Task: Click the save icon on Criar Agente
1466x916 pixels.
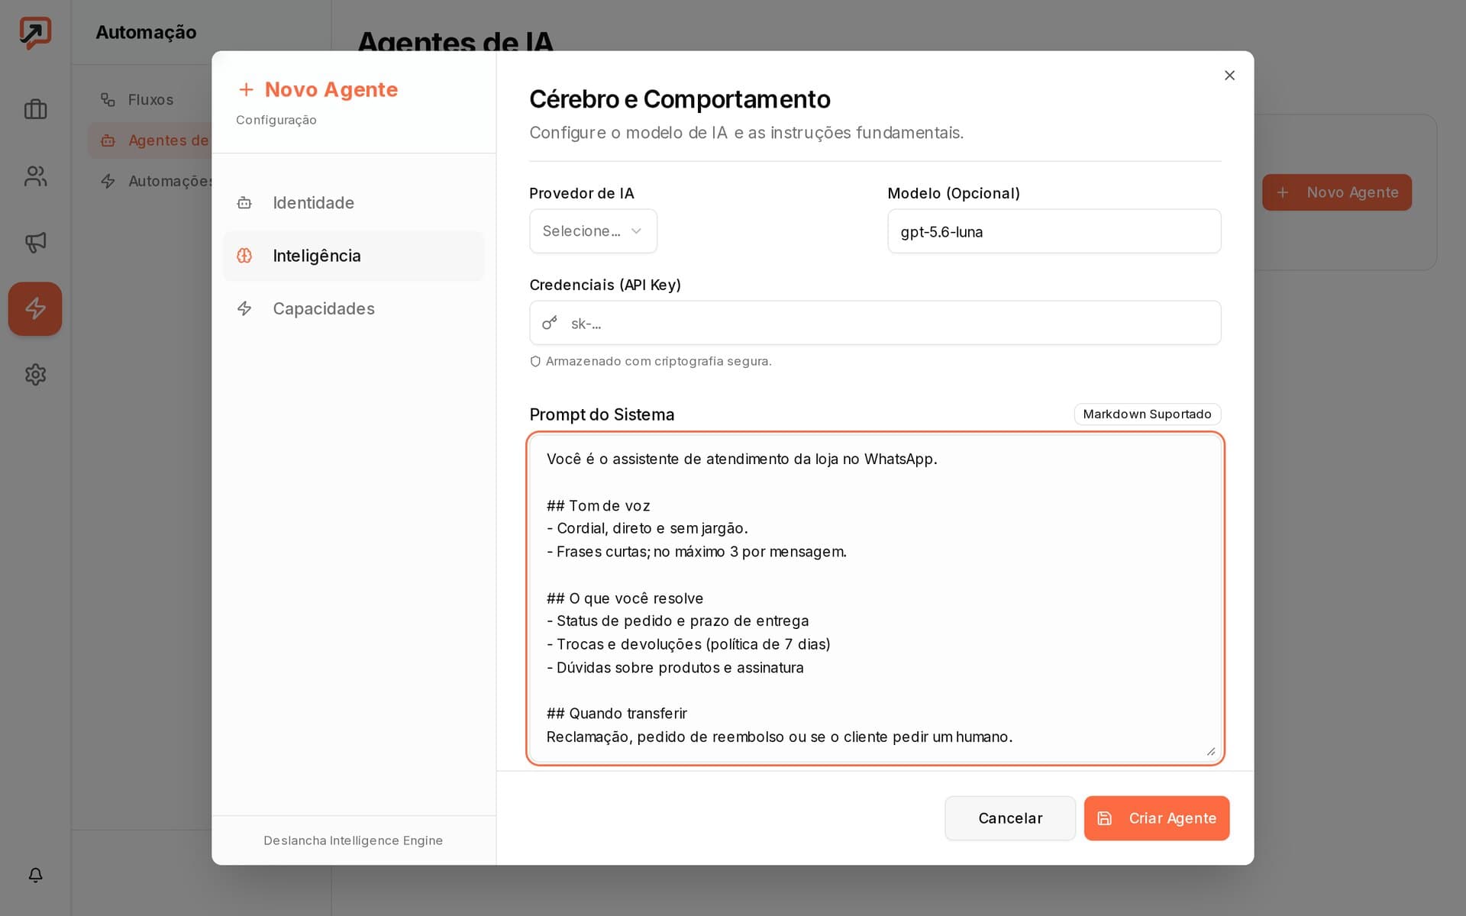Action: tap(1104, 818)
